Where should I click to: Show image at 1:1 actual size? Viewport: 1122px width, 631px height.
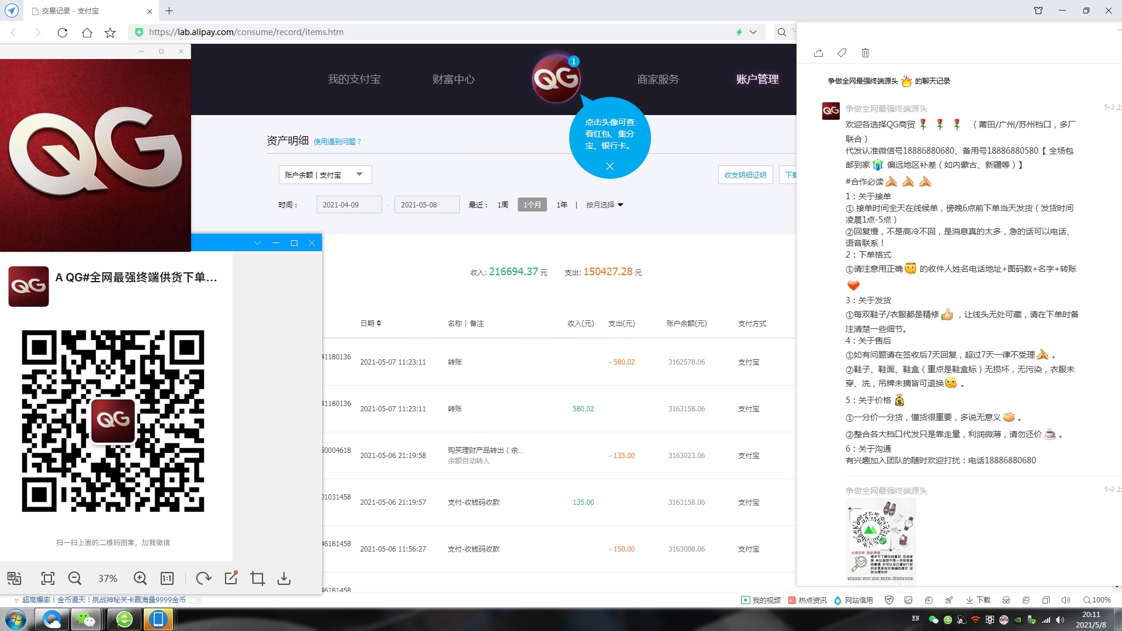(167, 578)
